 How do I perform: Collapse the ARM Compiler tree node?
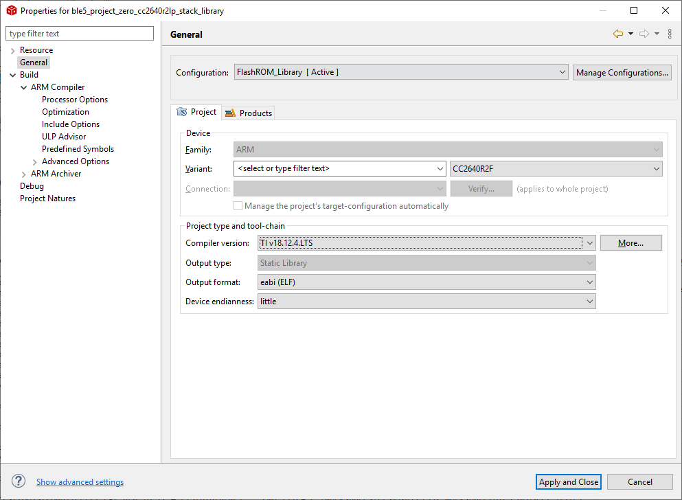pyautogui.click(x=23, y=87)
